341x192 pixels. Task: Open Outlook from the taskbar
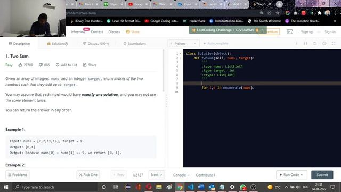point(212,187)
